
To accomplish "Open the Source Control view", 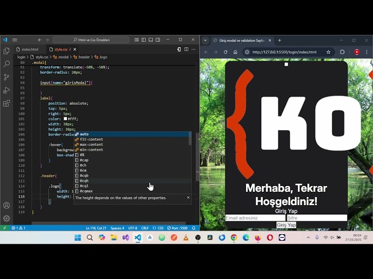I will pyautogui.click(x=6, y=77).
